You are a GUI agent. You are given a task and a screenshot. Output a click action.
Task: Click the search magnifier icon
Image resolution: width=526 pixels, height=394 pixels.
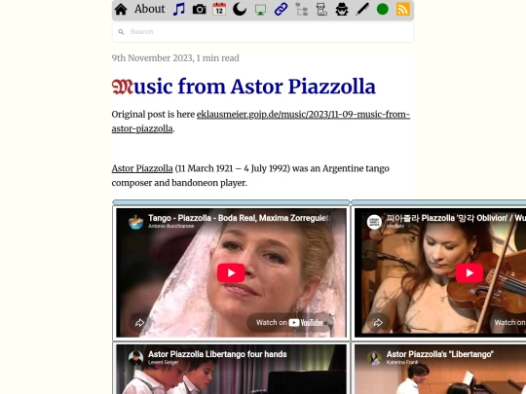coord(121,32)
